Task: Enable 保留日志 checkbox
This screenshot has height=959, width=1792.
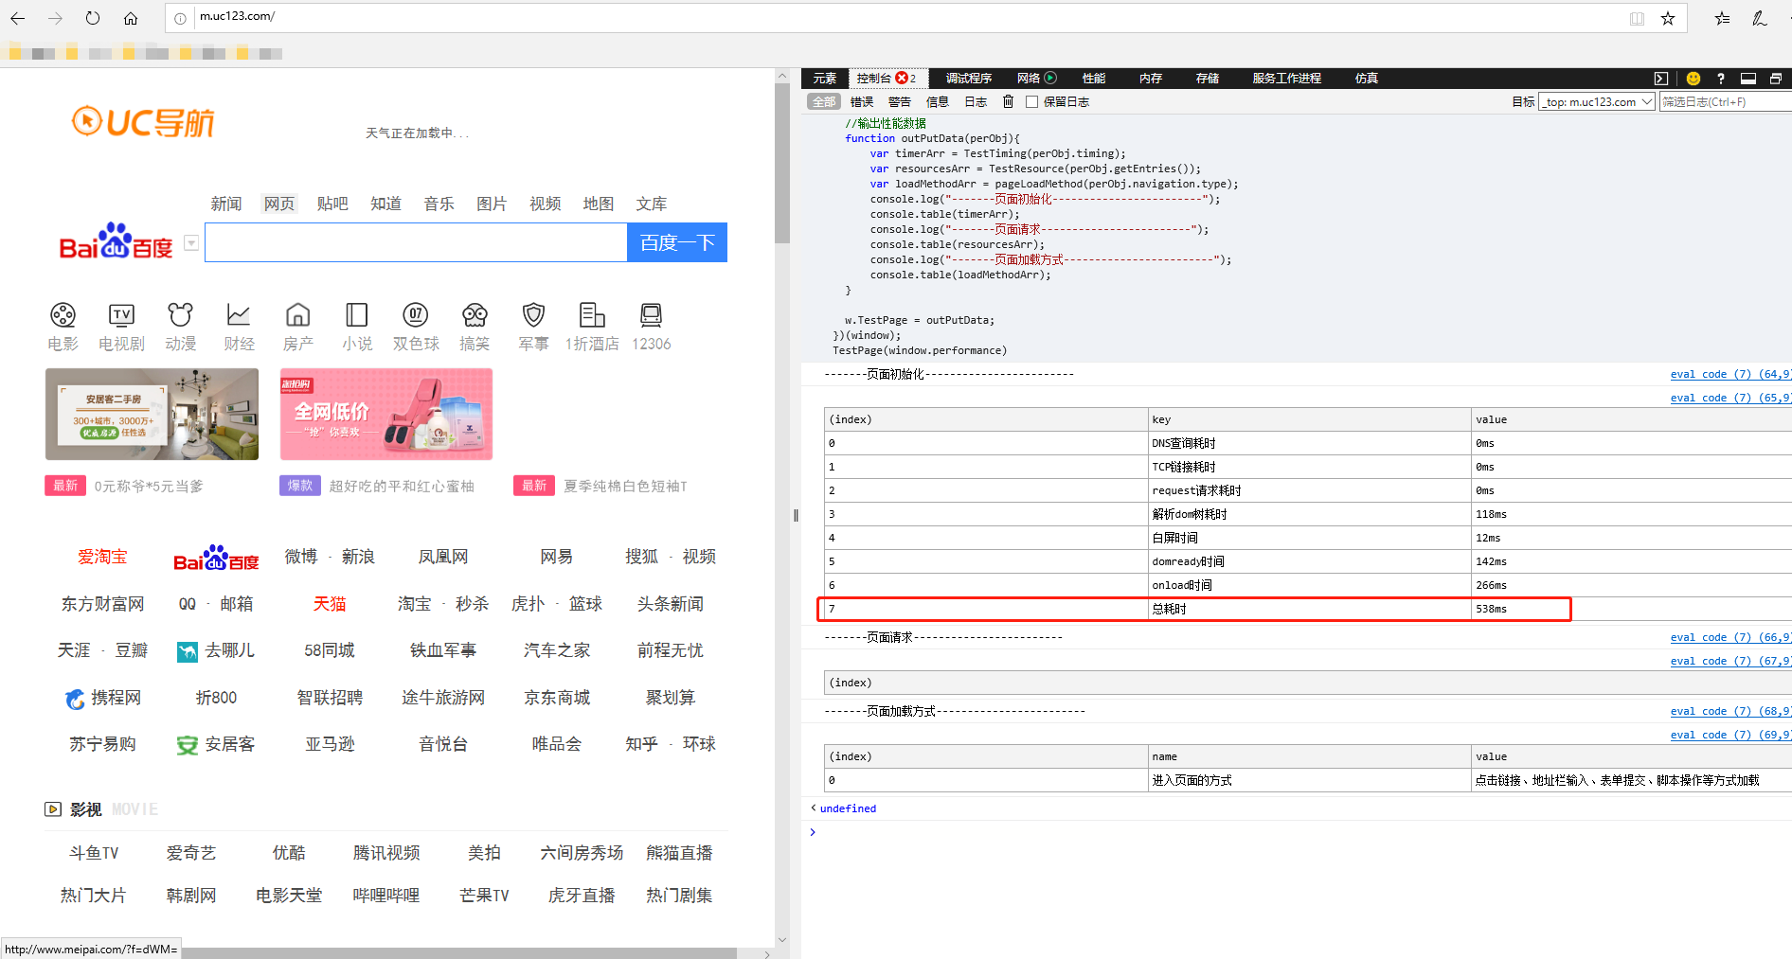Action: pos(1032,101)
